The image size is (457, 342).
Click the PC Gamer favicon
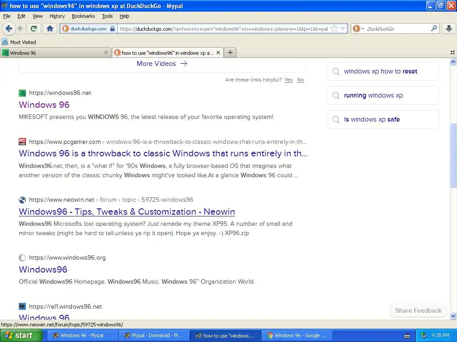[x=22, y=142]
